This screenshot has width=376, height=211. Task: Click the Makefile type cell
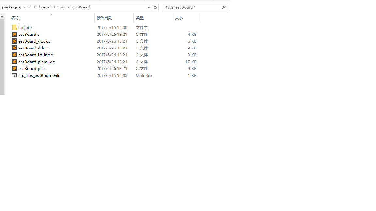pos(144,75)
